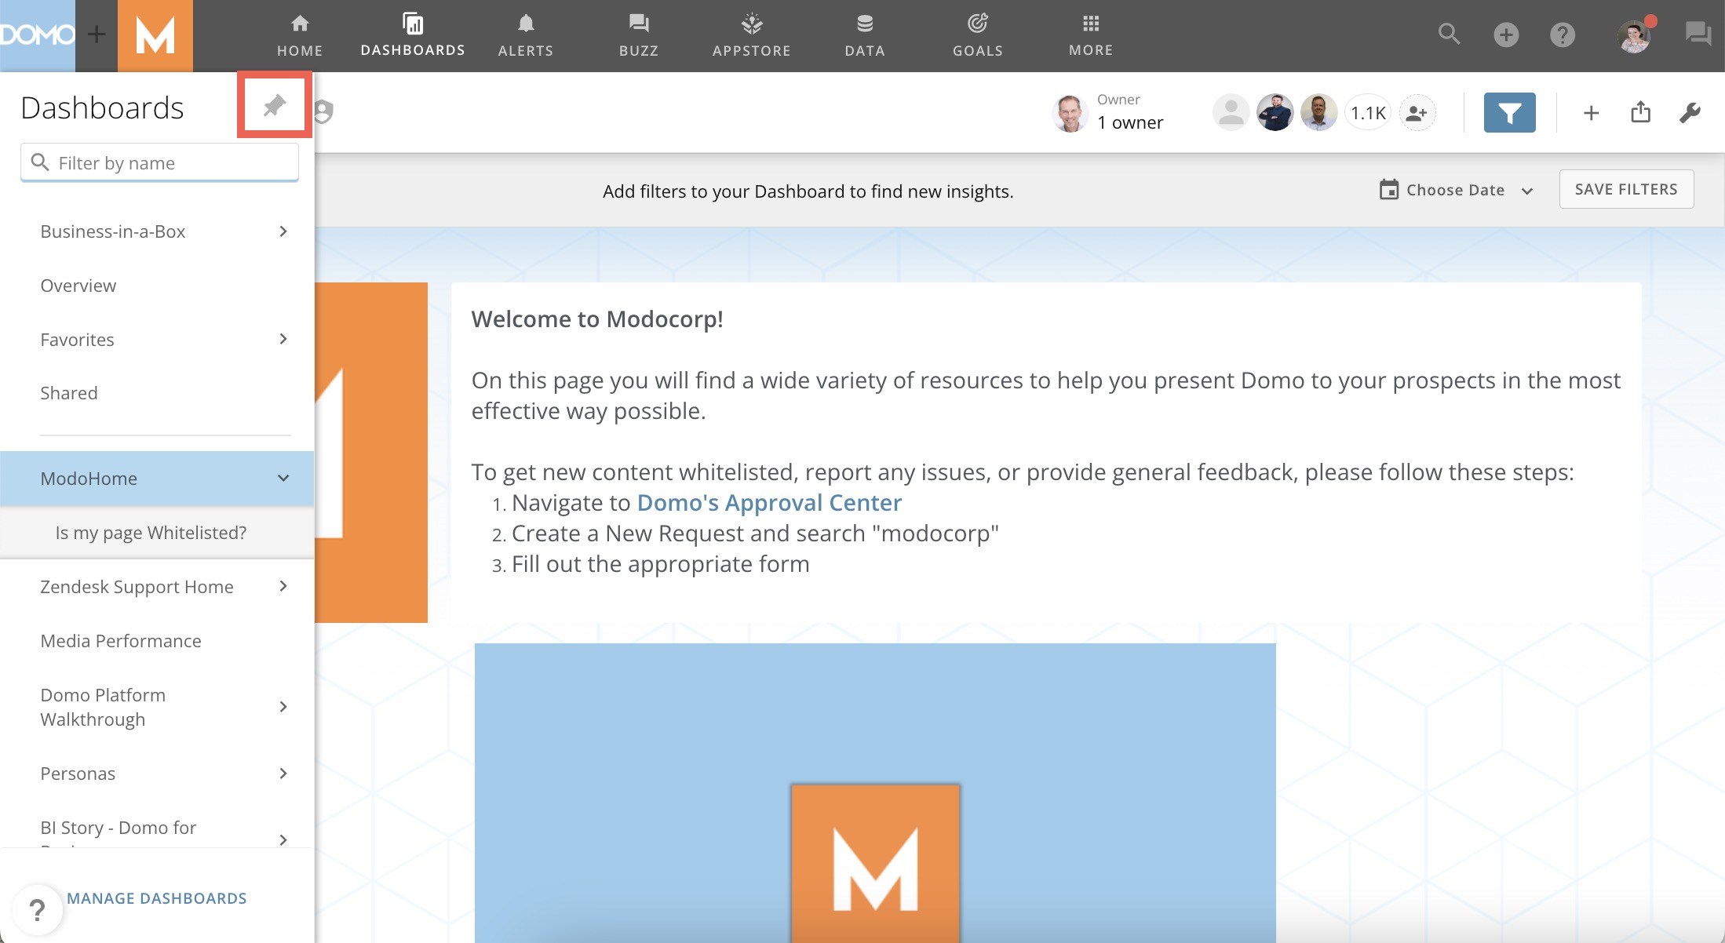The width and height of the screenshot is (1725, 943).
Task: Click the avatar of man in dark suit
Action: tap(1275, 113)
